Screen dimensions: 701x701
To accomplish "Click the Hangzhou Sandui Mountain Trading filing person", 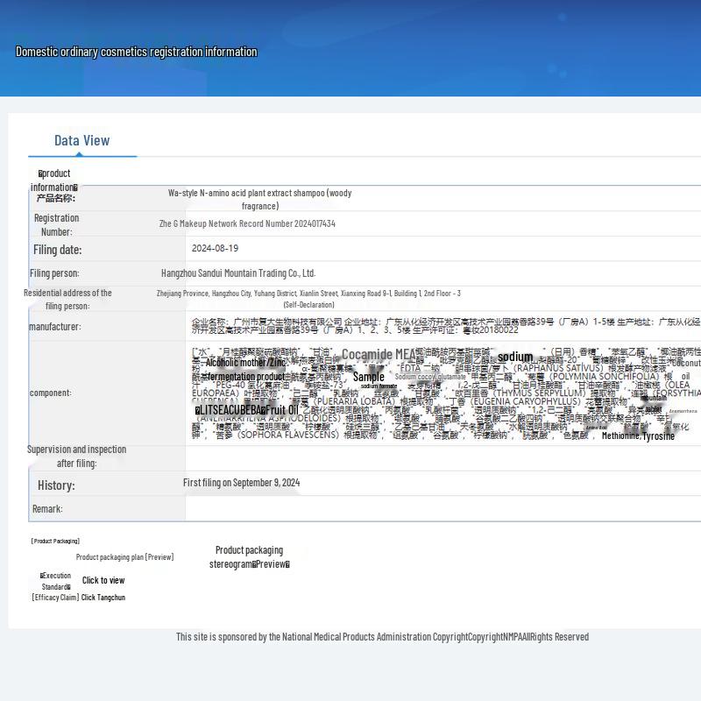I will click(238, 273).
